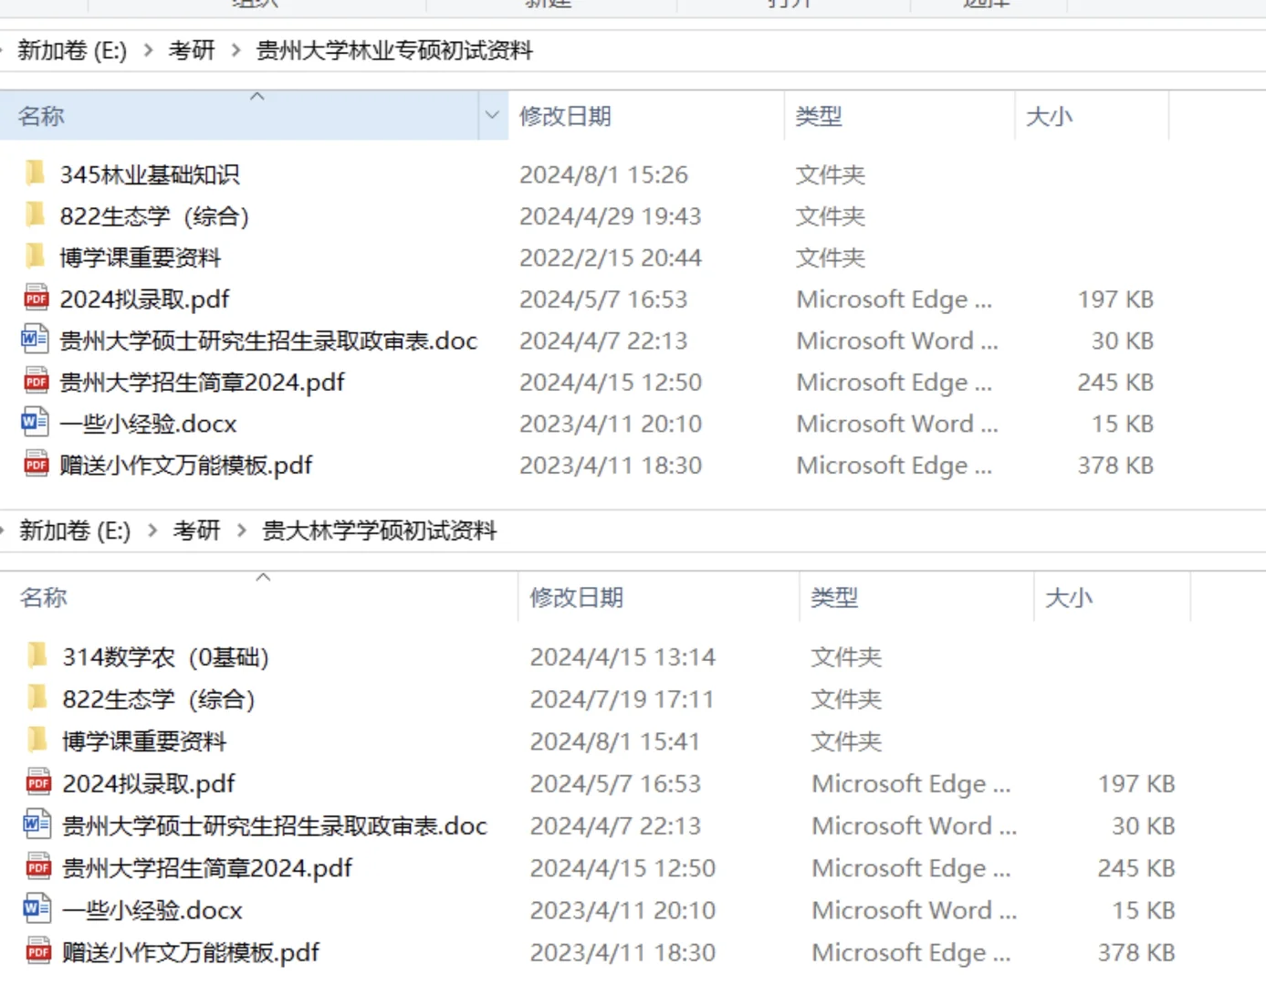Click the breadcrumb arrow after 新加卷 (E:)
The width and height of the screenshot is (1266, 986).
point(147,51)
